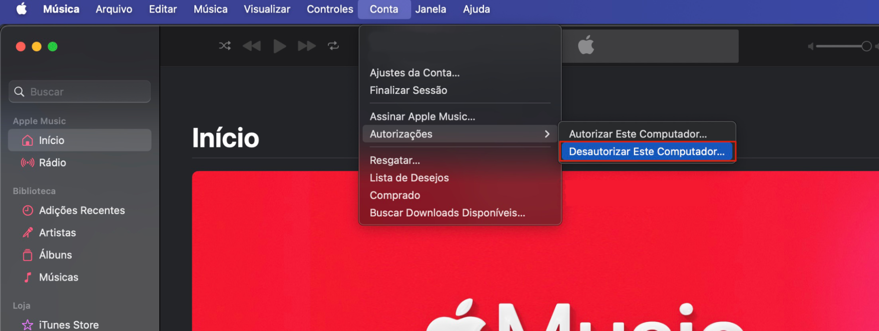Open the bold Música application menu
879x331 pixels.
(61, 9)
